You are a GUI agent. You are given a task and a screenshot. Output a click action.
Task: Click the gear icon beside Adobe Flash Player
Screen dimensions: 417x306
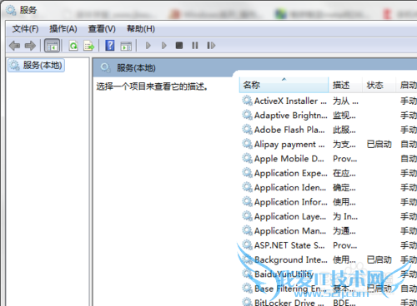[x=247, y=129]
